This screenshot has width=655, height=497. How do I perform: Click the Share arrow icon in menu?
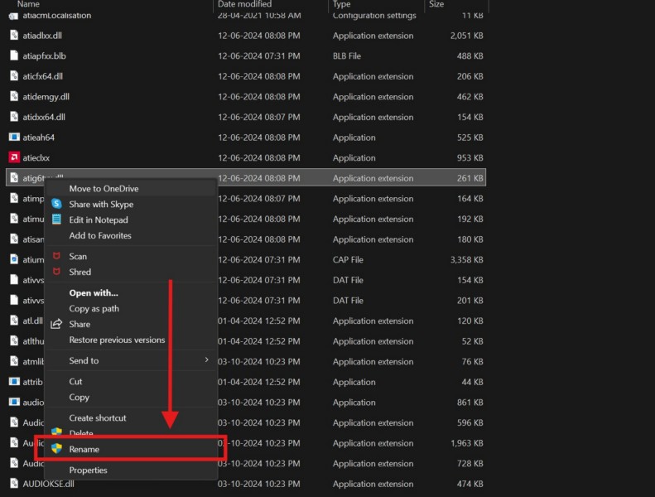pos(56,324)
